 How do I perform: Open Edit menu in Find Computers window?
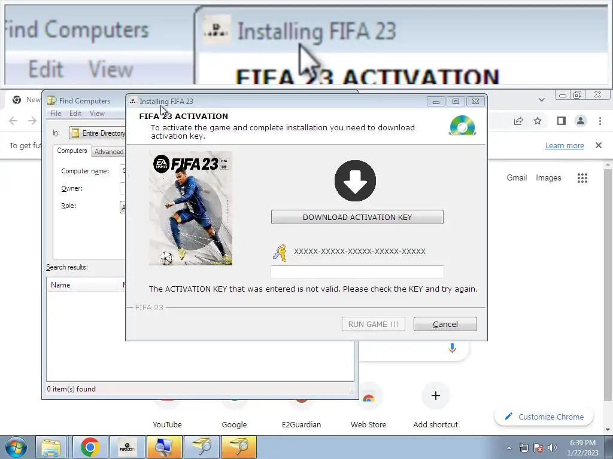(75, 113)
